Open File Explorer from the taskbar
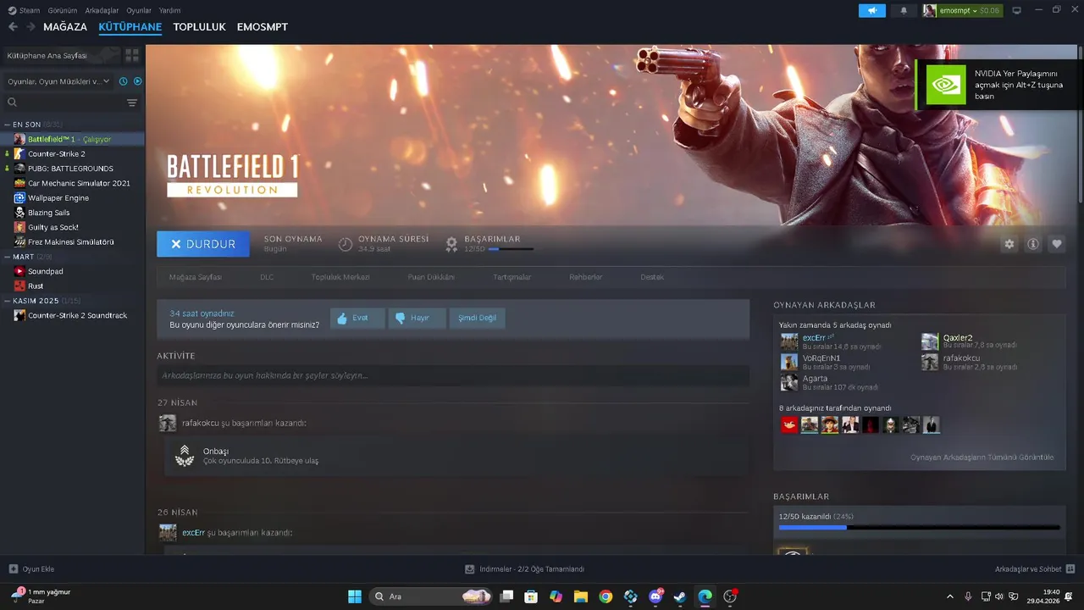The height and width of the screenshot is (610, 1084). (581, 596)
